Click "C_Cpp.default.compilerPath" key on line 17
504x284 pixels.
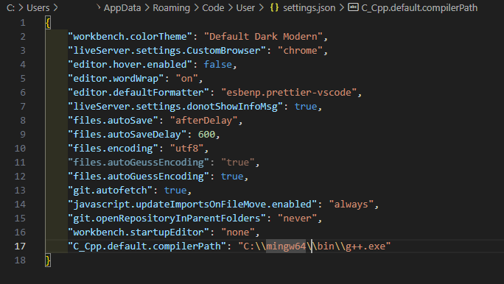[147, 246]
